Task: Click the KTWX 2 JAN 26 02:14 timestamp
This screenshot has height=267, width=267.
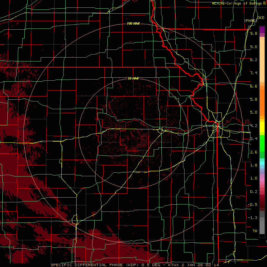Action: (193, 265)
